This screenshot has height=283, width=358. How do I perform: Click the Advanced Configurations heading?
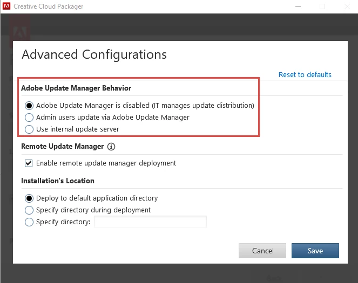(x=94, y=54)
